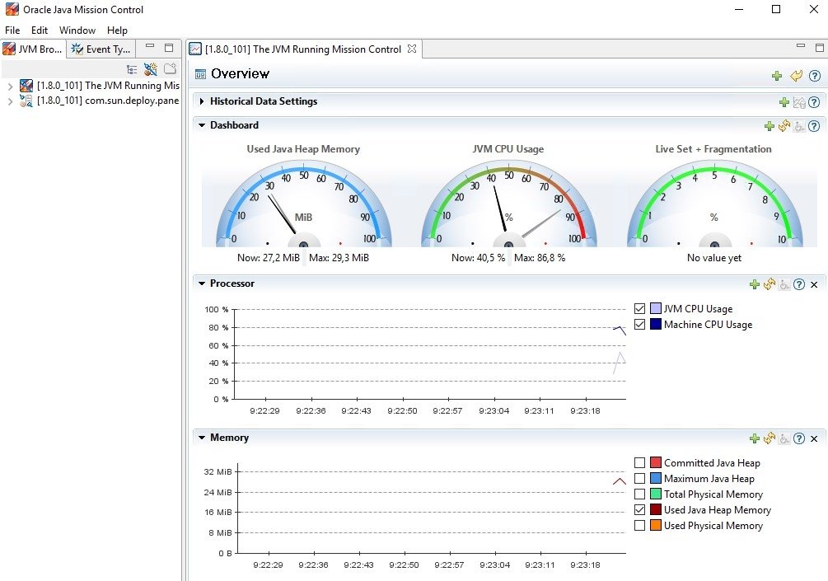
Task: Close the JVM Running Mission Control editor tab
Action: pos(412,49)
